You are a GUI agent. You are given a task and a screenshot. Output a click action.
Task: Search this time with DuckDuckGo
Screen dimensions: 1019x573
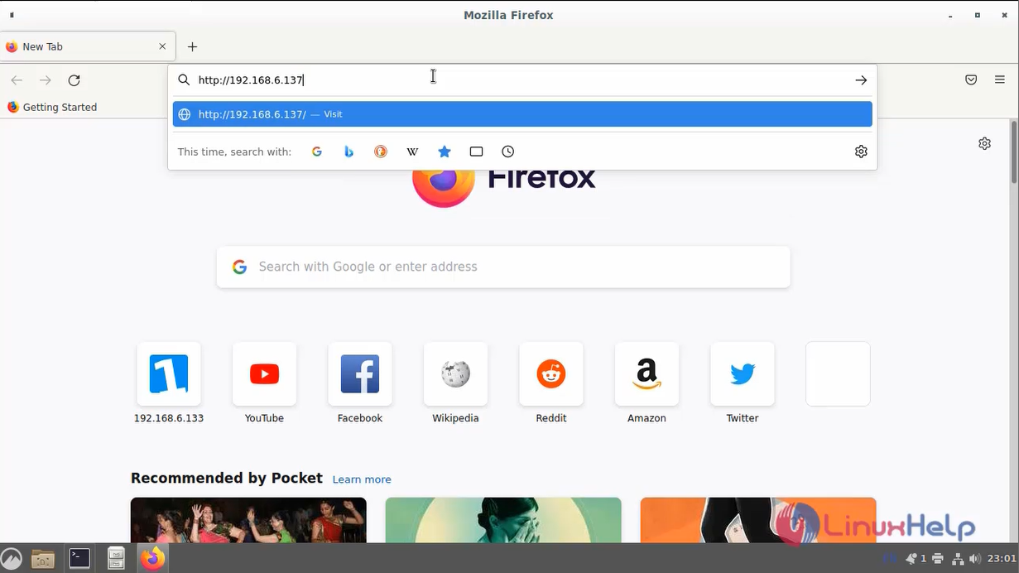click(381, 152)
